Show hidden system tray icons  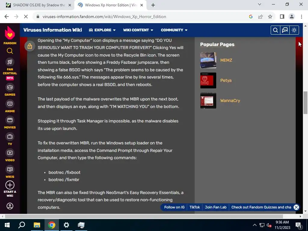[254, 225]
